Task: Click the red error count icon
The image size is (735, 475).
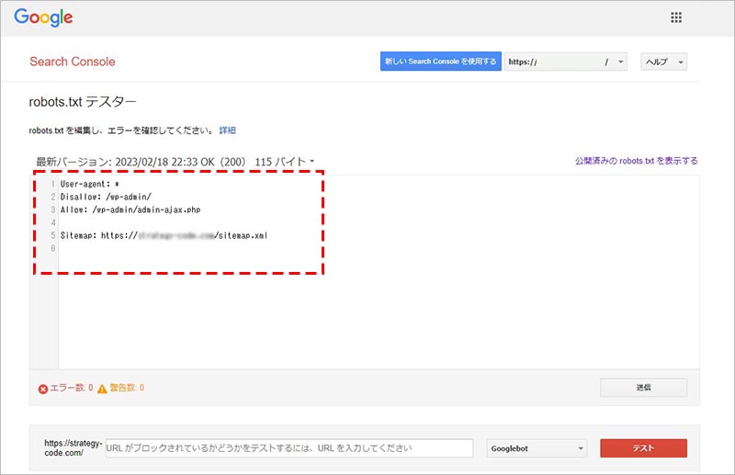Action: tap(43, 389)
